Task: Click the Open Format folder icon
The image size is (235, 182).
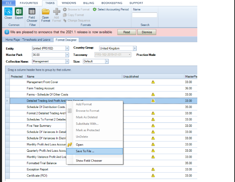Action: click(x=45, y=12)
